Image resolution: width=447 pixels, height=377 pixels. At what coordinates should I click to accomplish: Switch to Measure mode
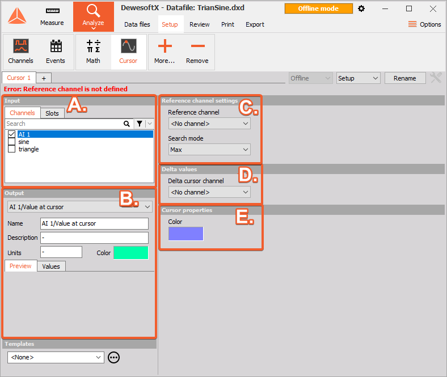[x=52, y=17]
